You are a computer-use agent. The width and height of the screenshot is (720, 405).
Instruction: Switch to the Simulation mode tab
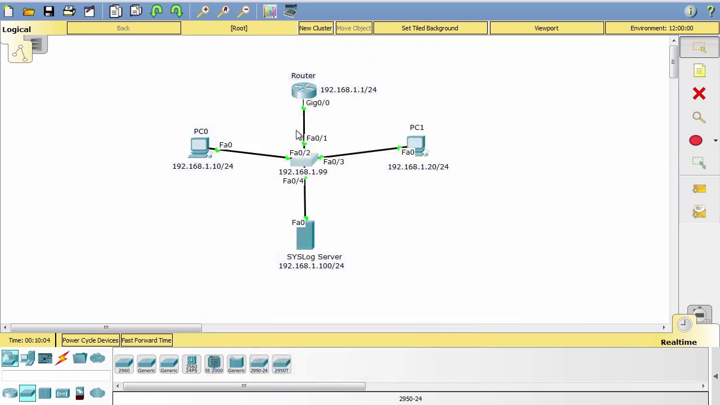tap(699, 313)
